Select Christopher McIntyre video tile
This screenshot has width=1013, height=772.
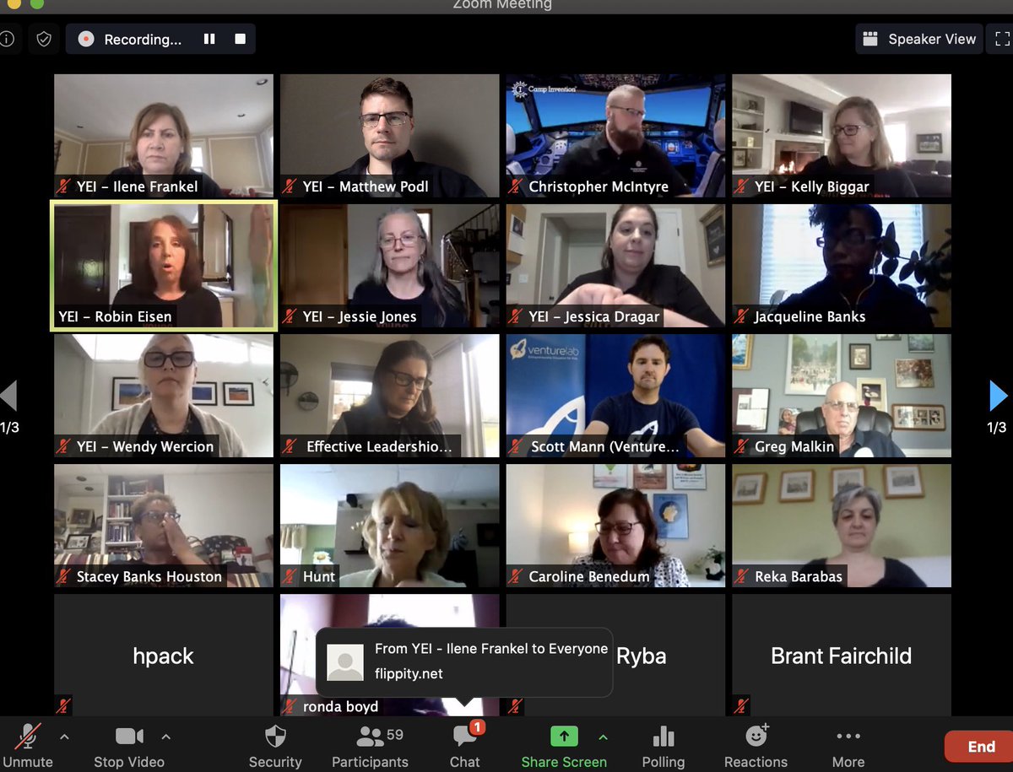click(616, 136)
